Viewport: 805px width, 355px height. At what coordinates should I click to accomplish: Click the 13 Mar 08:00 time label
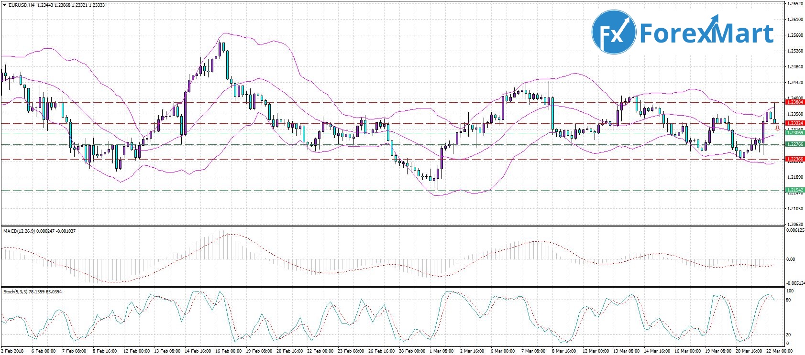point(626,351)
